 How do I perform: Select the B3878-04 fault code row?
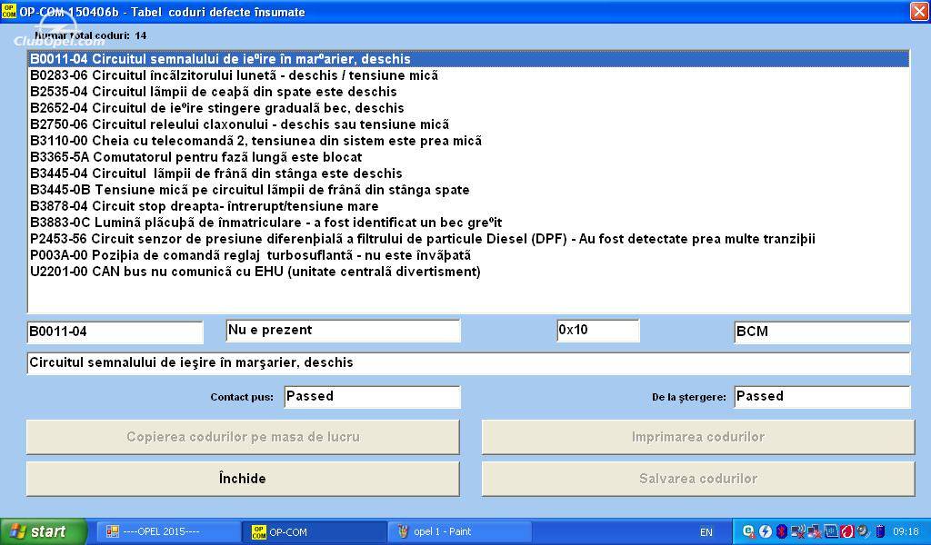pyautogui.click(x=468, y=206)
